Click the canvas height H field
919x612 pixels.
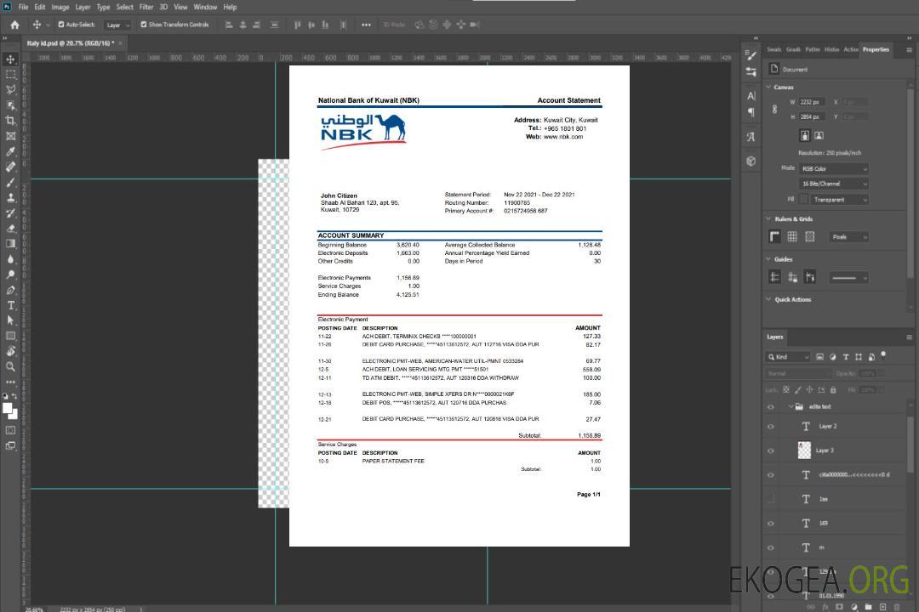tap(812, 117)
